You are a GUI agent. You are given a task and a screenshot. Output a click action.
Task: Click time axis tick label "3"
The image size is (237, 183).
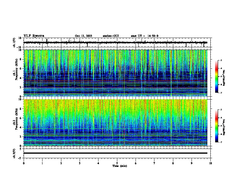coord(80,163)
